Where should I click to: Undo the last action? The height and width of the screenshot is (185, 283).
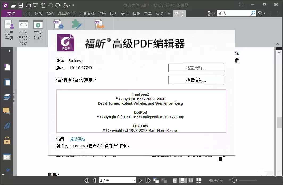[51, 5]
